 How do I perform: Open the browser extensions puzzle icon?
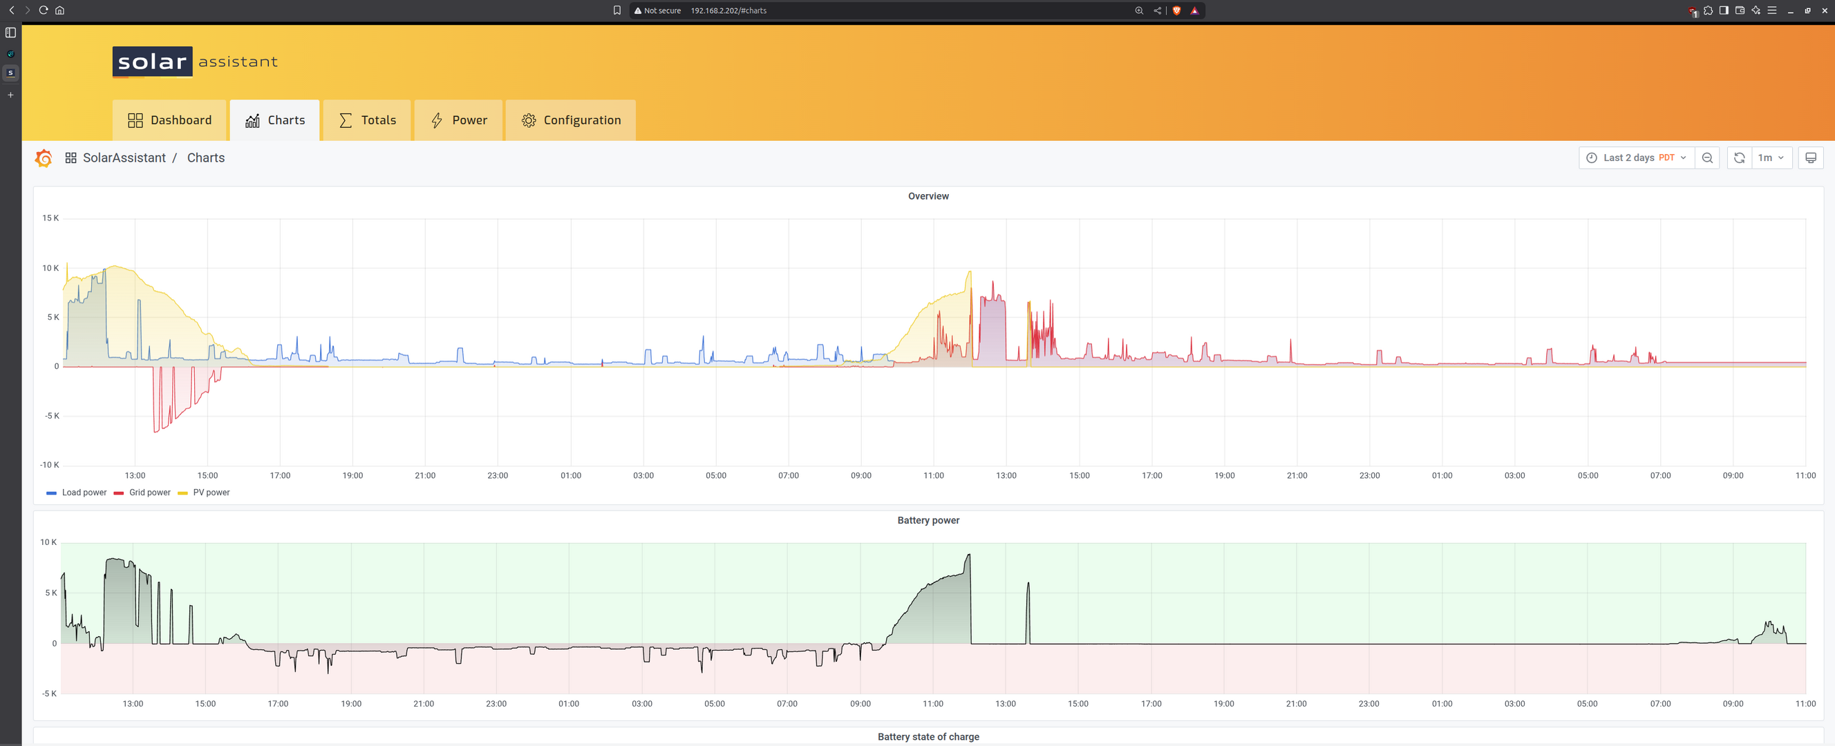[x=1709, y=10]
